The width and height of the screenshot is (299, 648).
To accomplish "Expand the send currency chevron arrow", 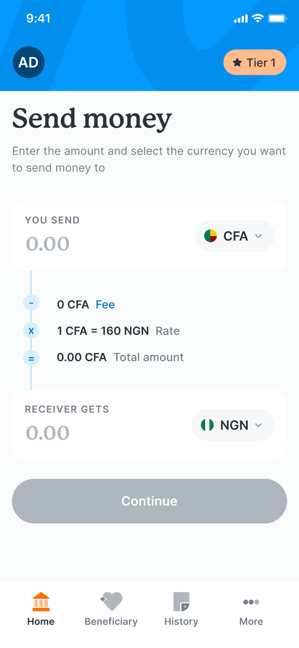I will pos(258,236).
